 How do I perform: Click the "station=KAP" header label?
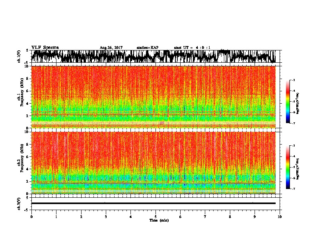click(148, 48)
